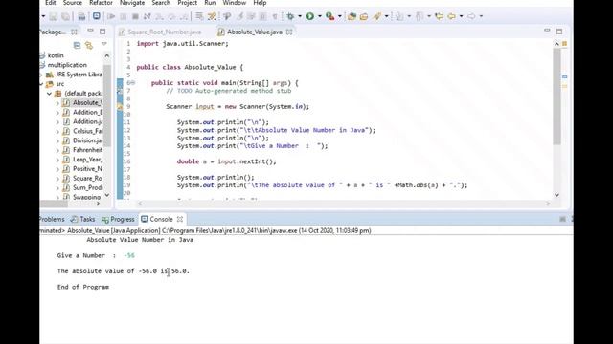Click the Open Type toolbar icon
The width and height of the screenshot is (613, 344).
(x=377, y=16)
